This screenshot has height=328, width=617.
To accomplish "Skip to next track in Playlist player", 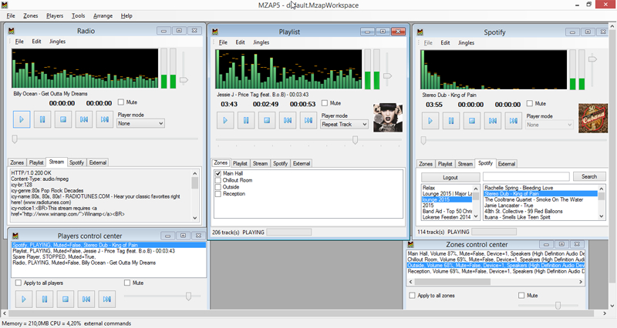I will pos(308,120).
